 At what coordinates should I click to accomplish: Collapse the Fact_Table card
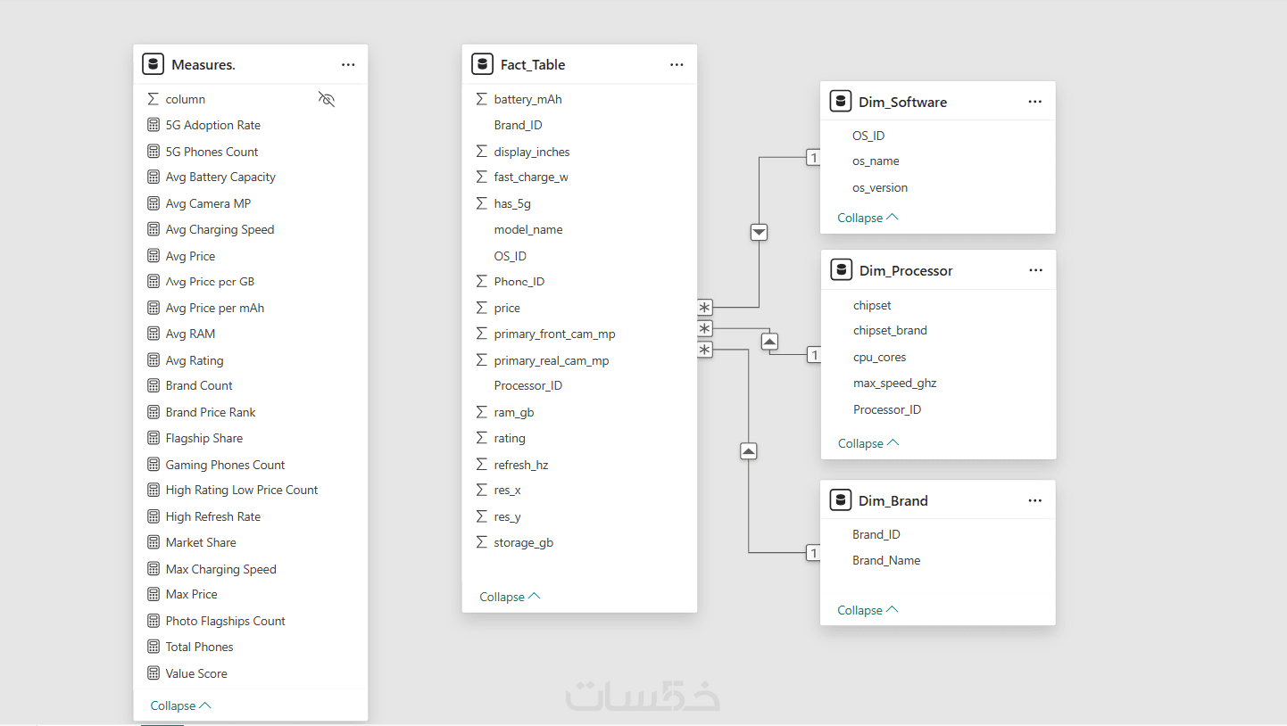pos(510,597)
